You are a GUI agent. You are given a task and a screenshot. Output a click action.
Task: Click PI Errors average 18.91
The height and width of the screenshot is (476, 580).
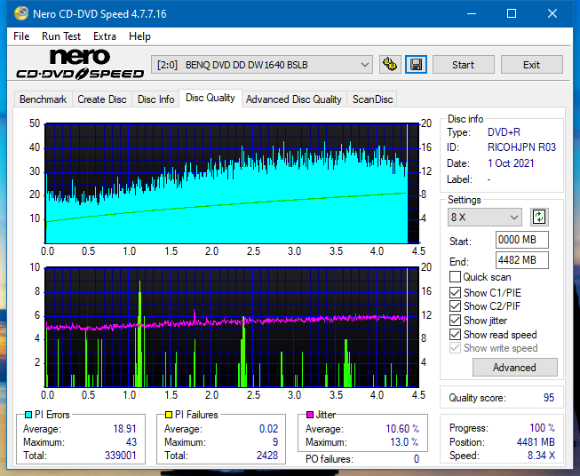124,429
